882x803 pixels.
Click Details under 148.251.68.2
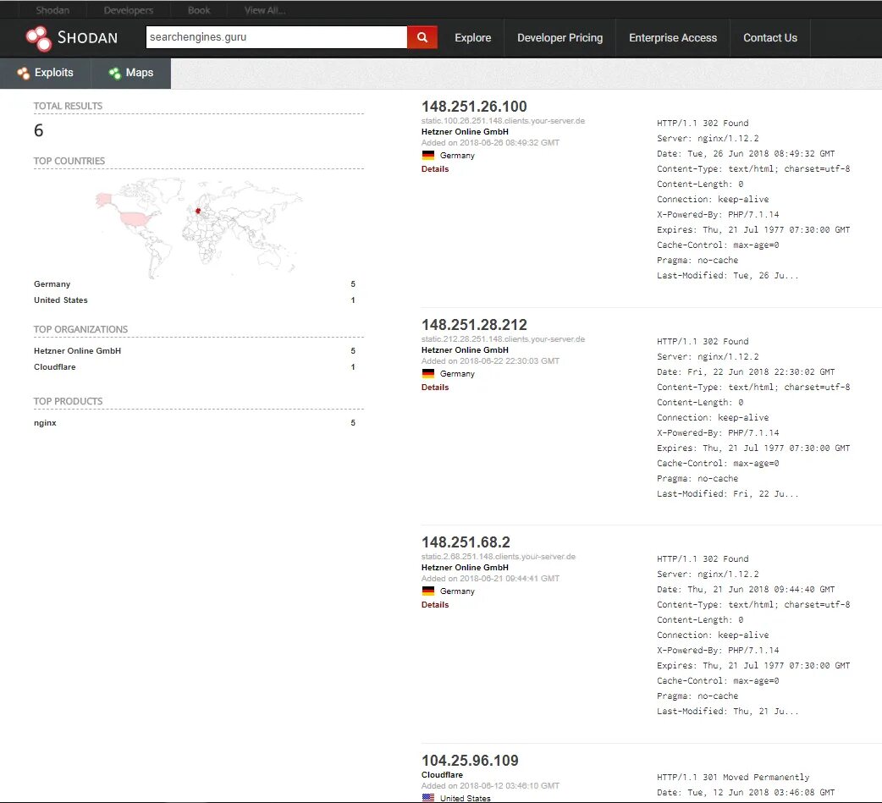[x=435, y=604]
